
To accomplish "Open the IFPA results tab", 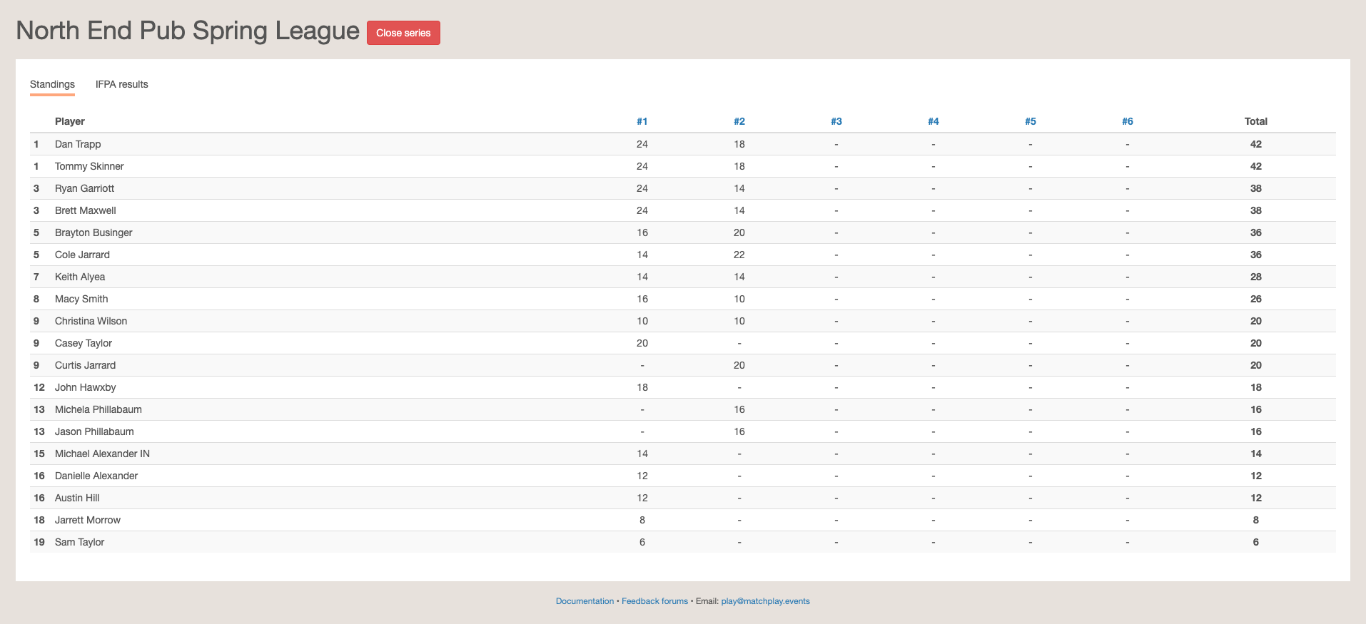I will point(122,84).
